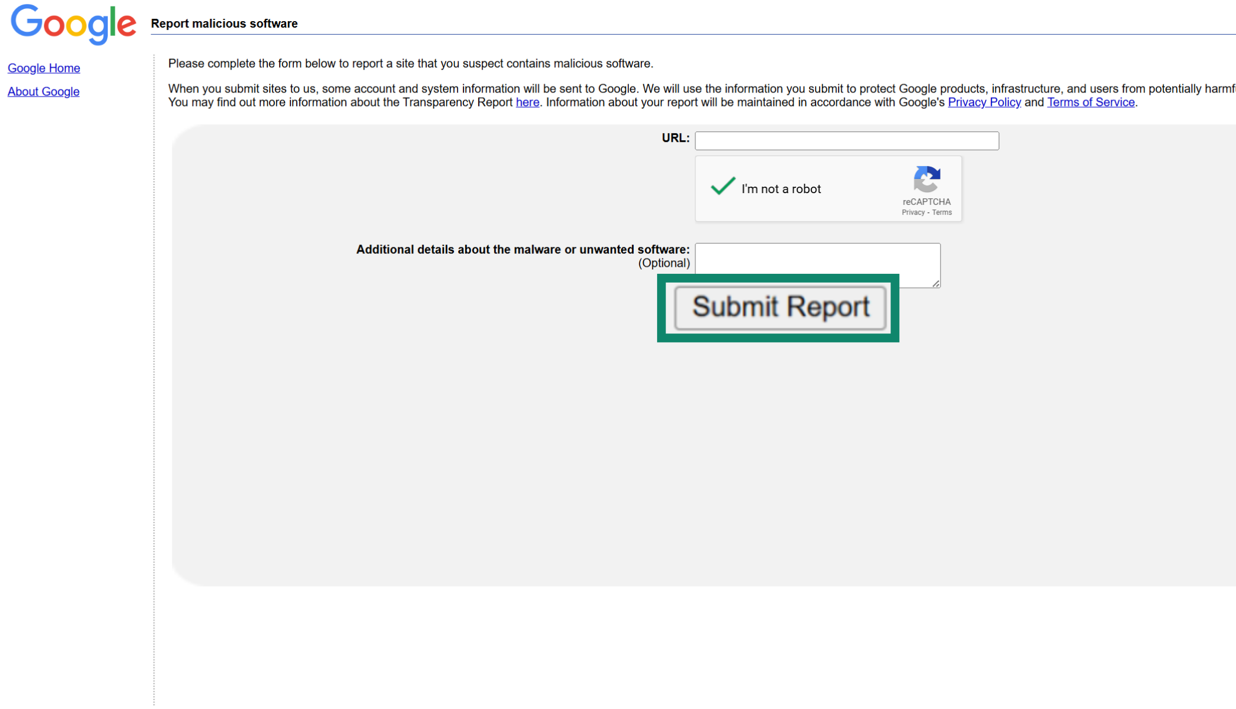Open reCAPTCHA Privacy link
1236x709 pixels.
(913, 212)
